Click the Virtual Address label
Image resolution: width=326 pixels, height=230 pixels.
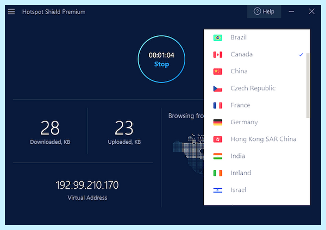click(x=87, y=198)
